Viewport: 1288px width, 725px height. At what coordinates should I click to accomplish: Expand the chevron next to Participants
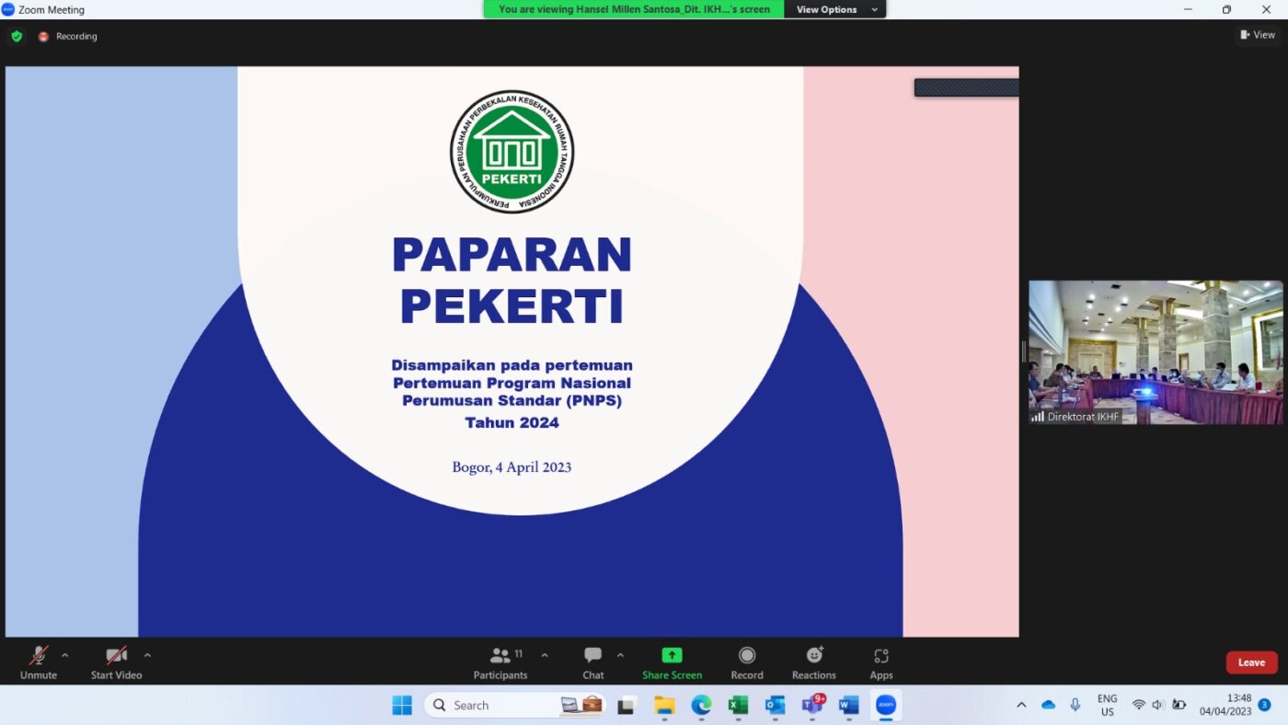pos(545,655)
